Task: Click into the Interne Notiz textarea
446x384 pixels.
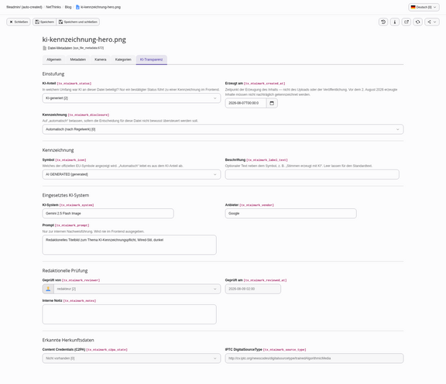Action: click(129, 314)
